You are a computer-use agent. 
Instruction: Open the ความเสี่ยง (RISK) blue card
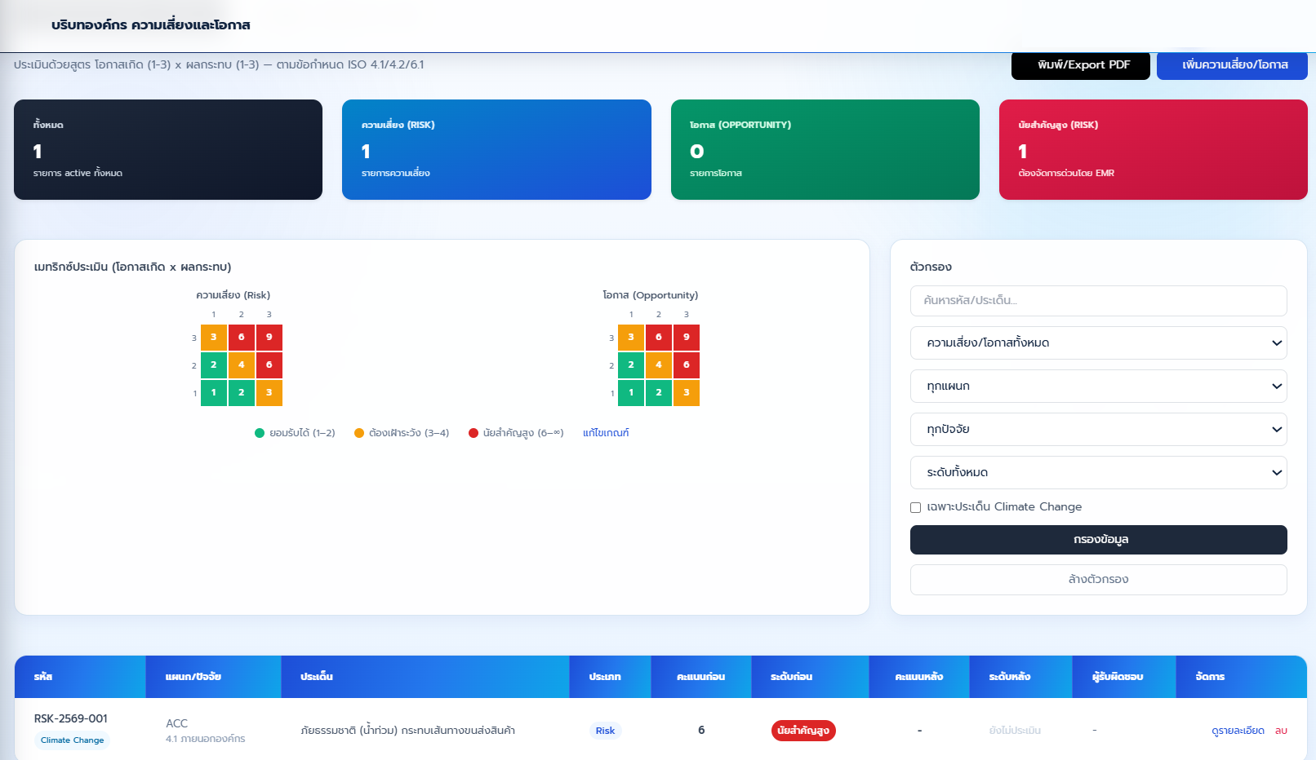pos(496,150)
